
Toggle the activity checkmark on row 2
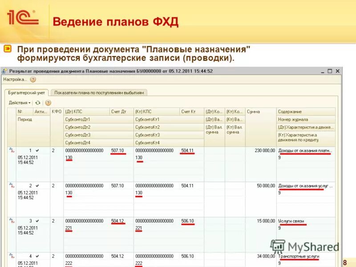click(x=37, y=186)
